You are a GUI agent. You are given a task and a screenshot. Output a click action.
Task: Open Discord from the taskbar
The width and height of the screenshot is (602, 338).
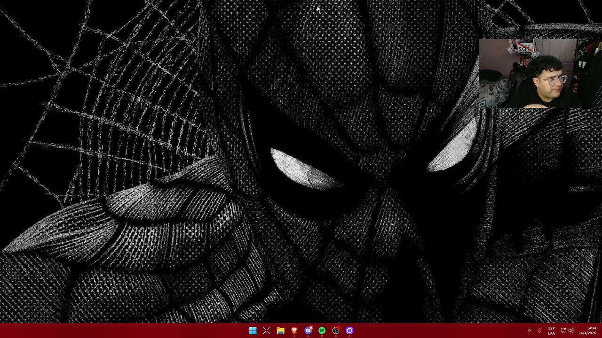pos(308,330)
